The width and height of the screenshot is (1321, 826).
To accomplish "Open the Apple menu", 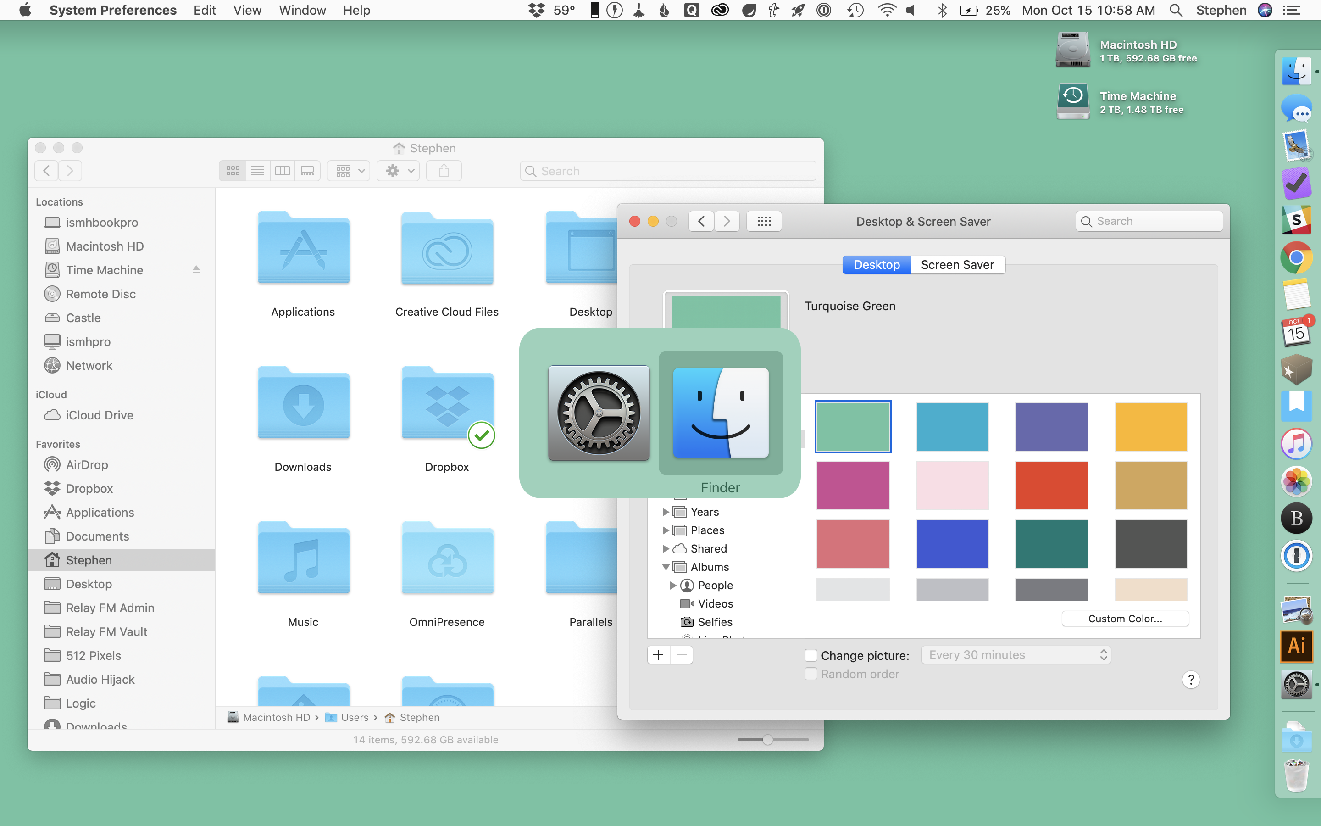I will coord(25,11).
